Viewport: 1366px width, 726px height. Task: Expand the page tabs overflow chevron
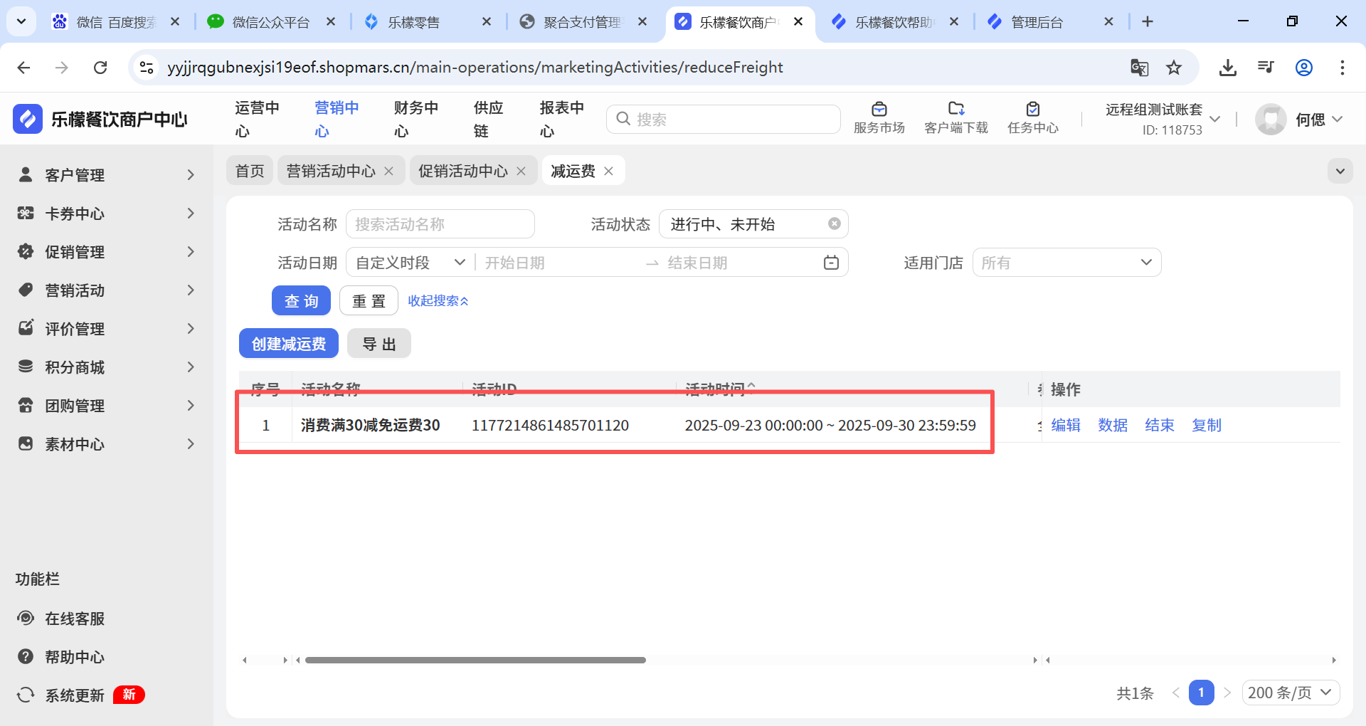coord(1340,171)
